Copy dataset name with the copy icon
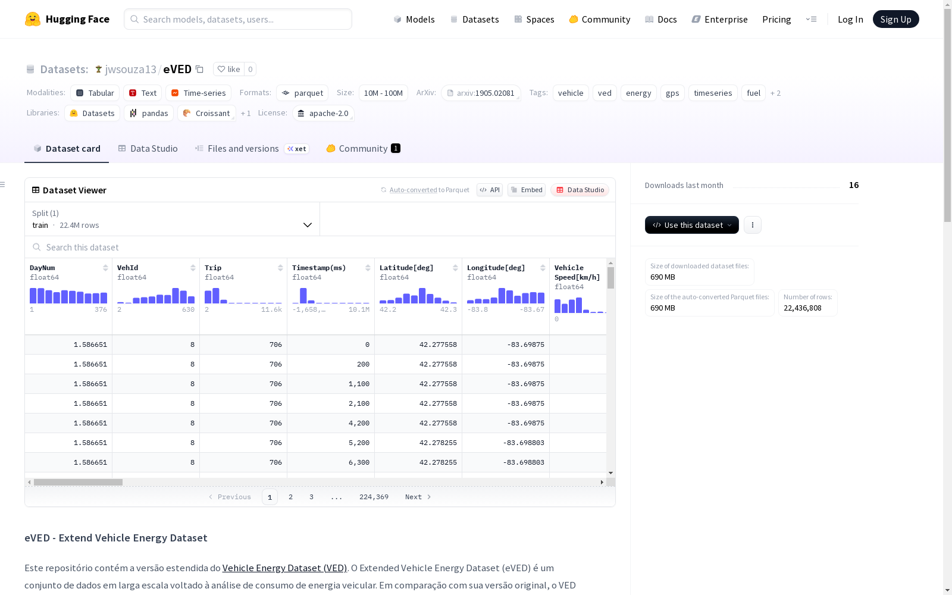The image size is (952, 595). click(200, 69)
